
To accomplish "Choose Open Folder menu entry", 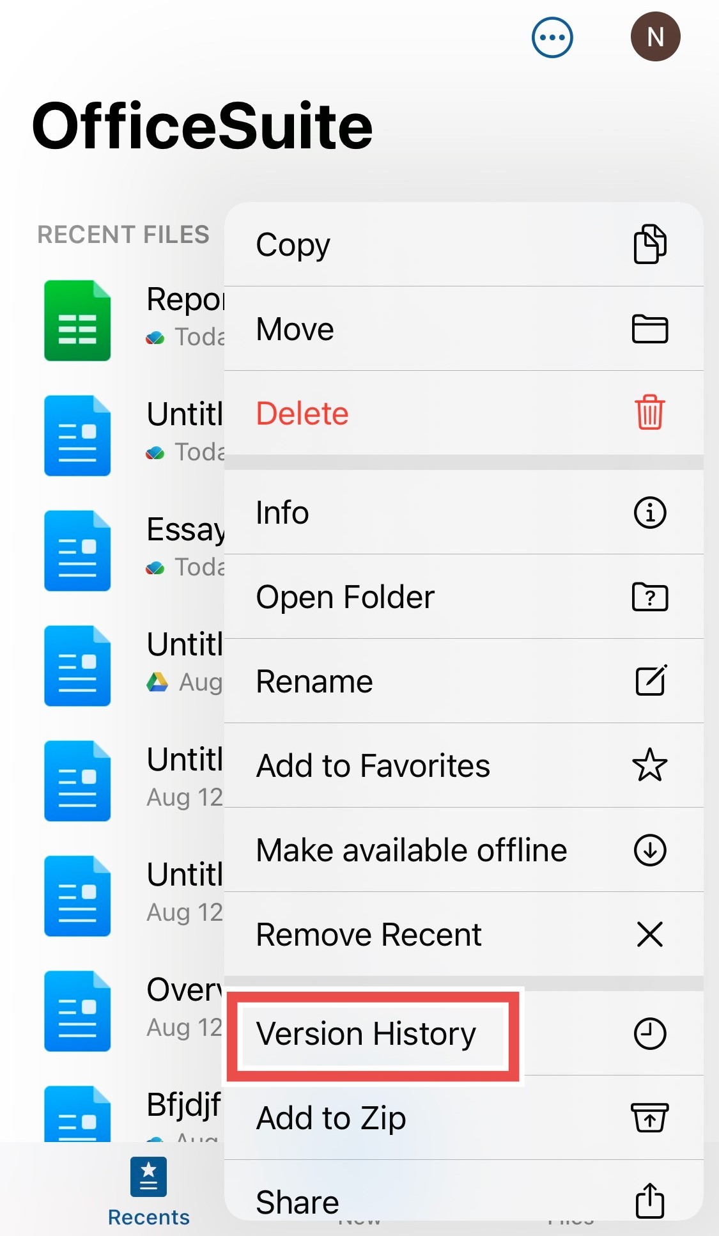I will tap(464, 597).
